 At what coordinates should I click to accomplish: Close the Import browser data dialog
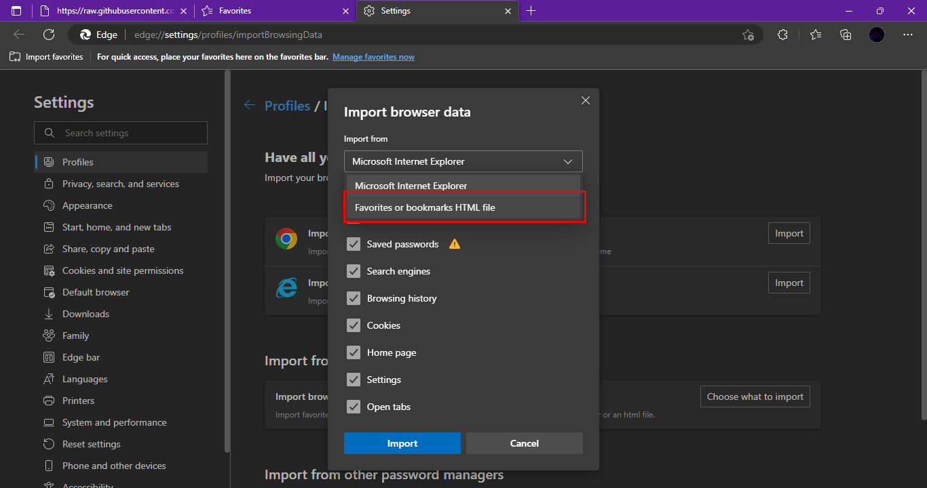(586, 100)
